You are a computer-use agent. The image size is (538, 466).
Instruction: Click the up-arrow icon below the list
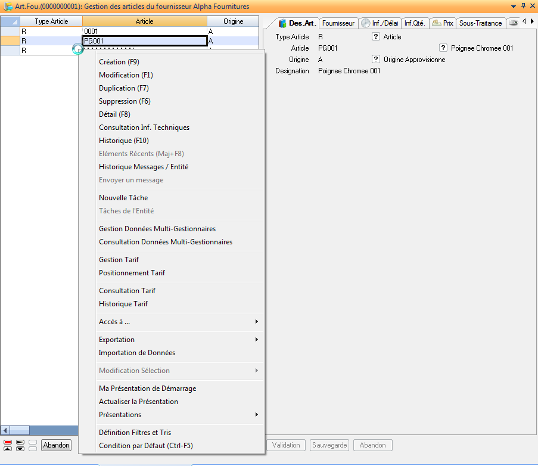8,449
